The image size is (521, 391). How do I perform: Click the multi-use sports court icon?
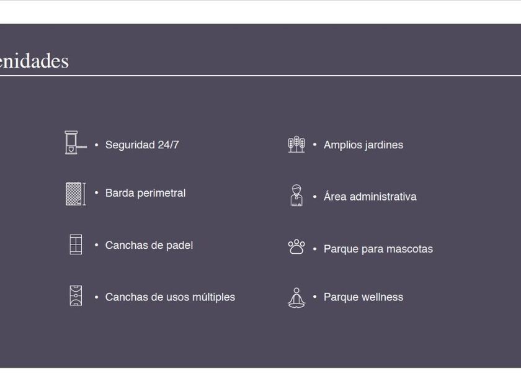(76, 295)
